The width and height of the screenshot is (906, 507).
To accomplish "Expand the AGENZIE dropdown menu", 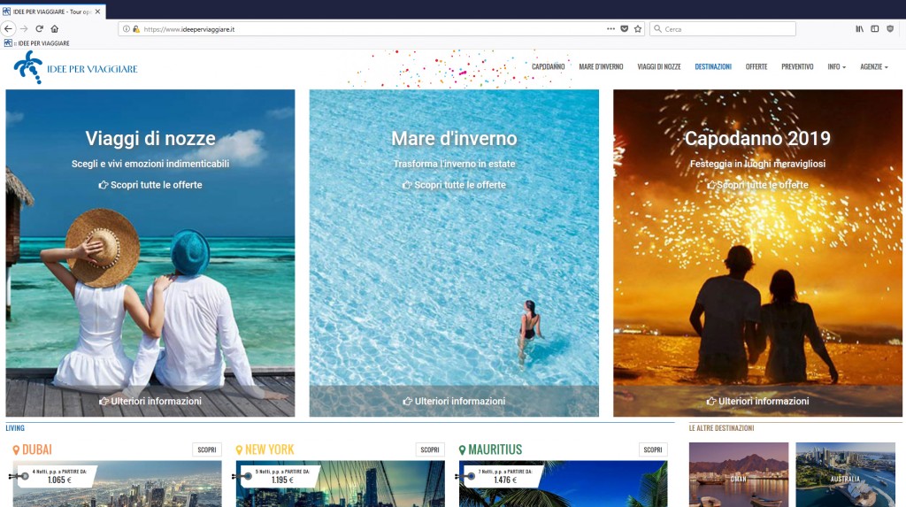I will coord(873,66).
